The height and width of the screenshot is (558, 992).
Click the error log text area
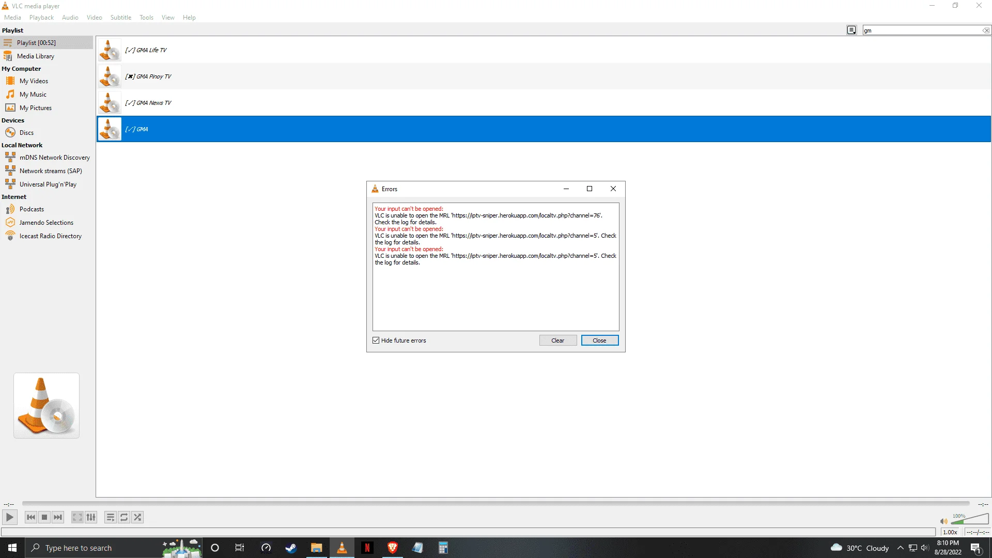495,267
